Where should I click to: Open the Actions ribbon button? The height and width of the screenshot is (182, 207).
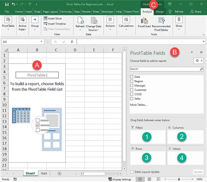110,24
